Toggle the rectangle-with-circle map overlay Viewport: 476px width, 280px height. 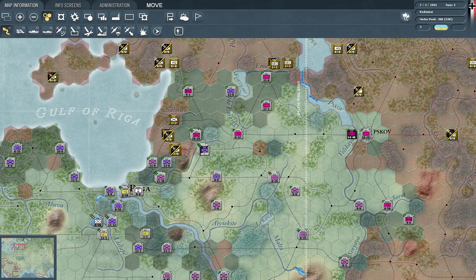tap(88, 17)
